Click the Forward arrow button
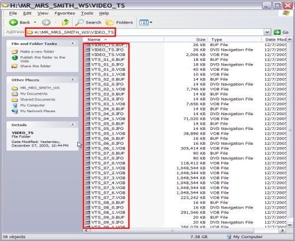Viewport: 295px width, 241px height. click(x=46, y=22)
